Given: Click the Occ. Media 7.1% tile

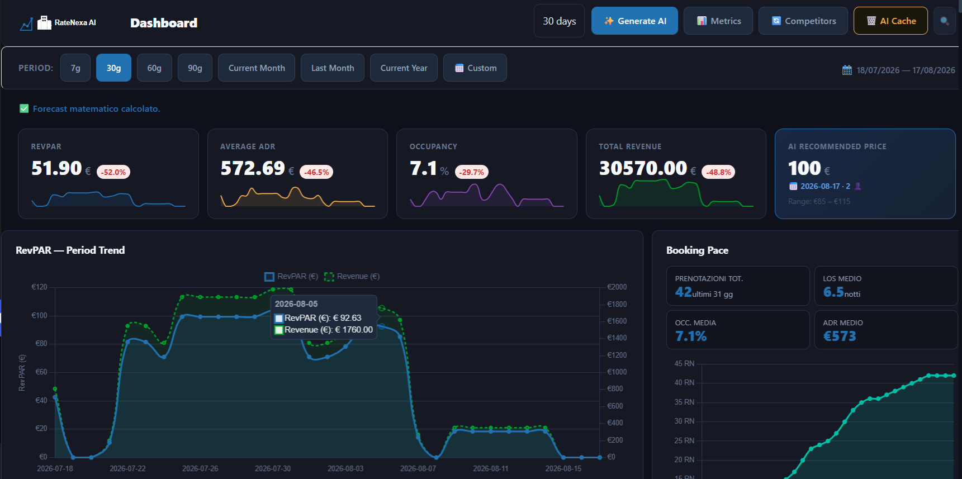Looking at the screenshot, I should click(738, 330).
